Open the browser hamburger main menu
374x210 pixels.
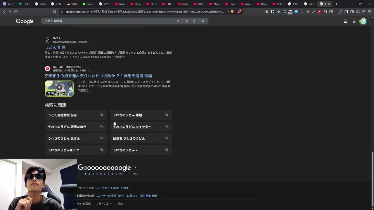click(x=370, y=12)
